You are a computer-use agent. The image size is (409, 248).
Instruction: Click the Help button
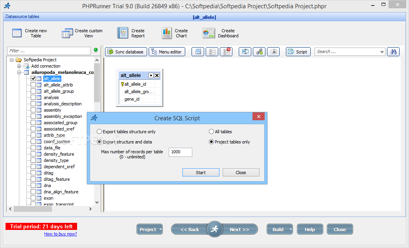[x=310, y=230]
